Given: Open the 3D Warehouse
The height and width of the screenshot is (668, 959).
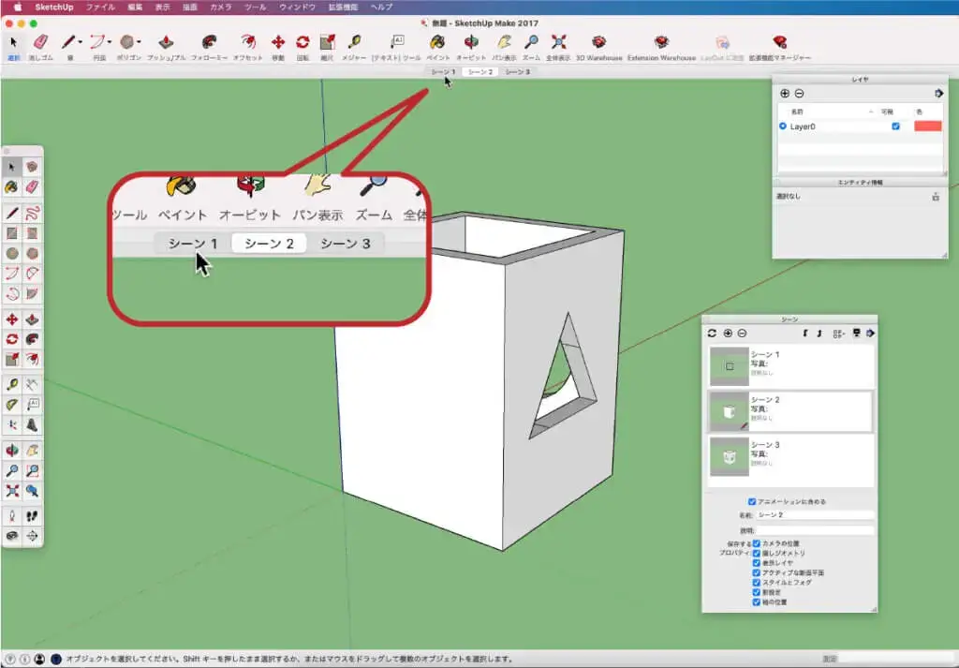Looking at the screenshot, I should pyautogui.click(x=598, y=42).
